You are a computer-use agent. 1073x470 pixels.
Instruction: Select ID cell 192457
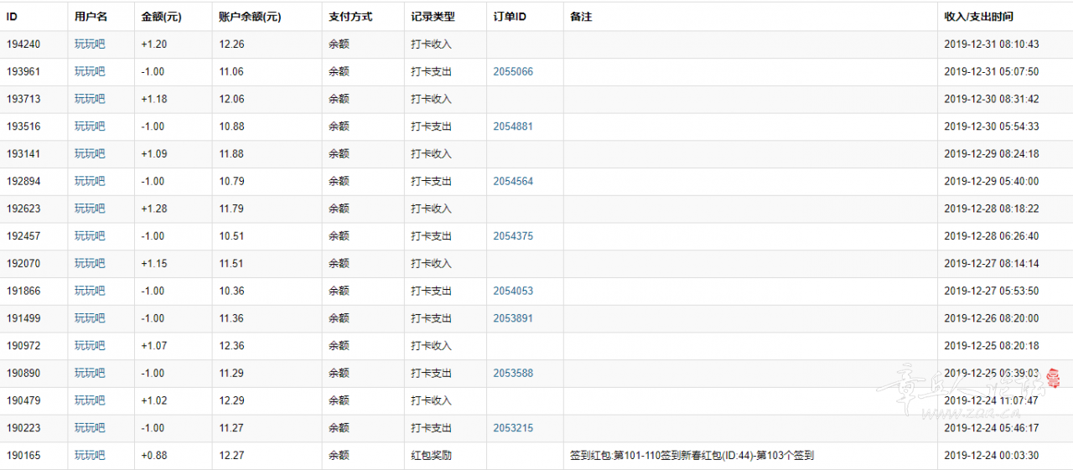pyautogui.click(x=23, y=236)
